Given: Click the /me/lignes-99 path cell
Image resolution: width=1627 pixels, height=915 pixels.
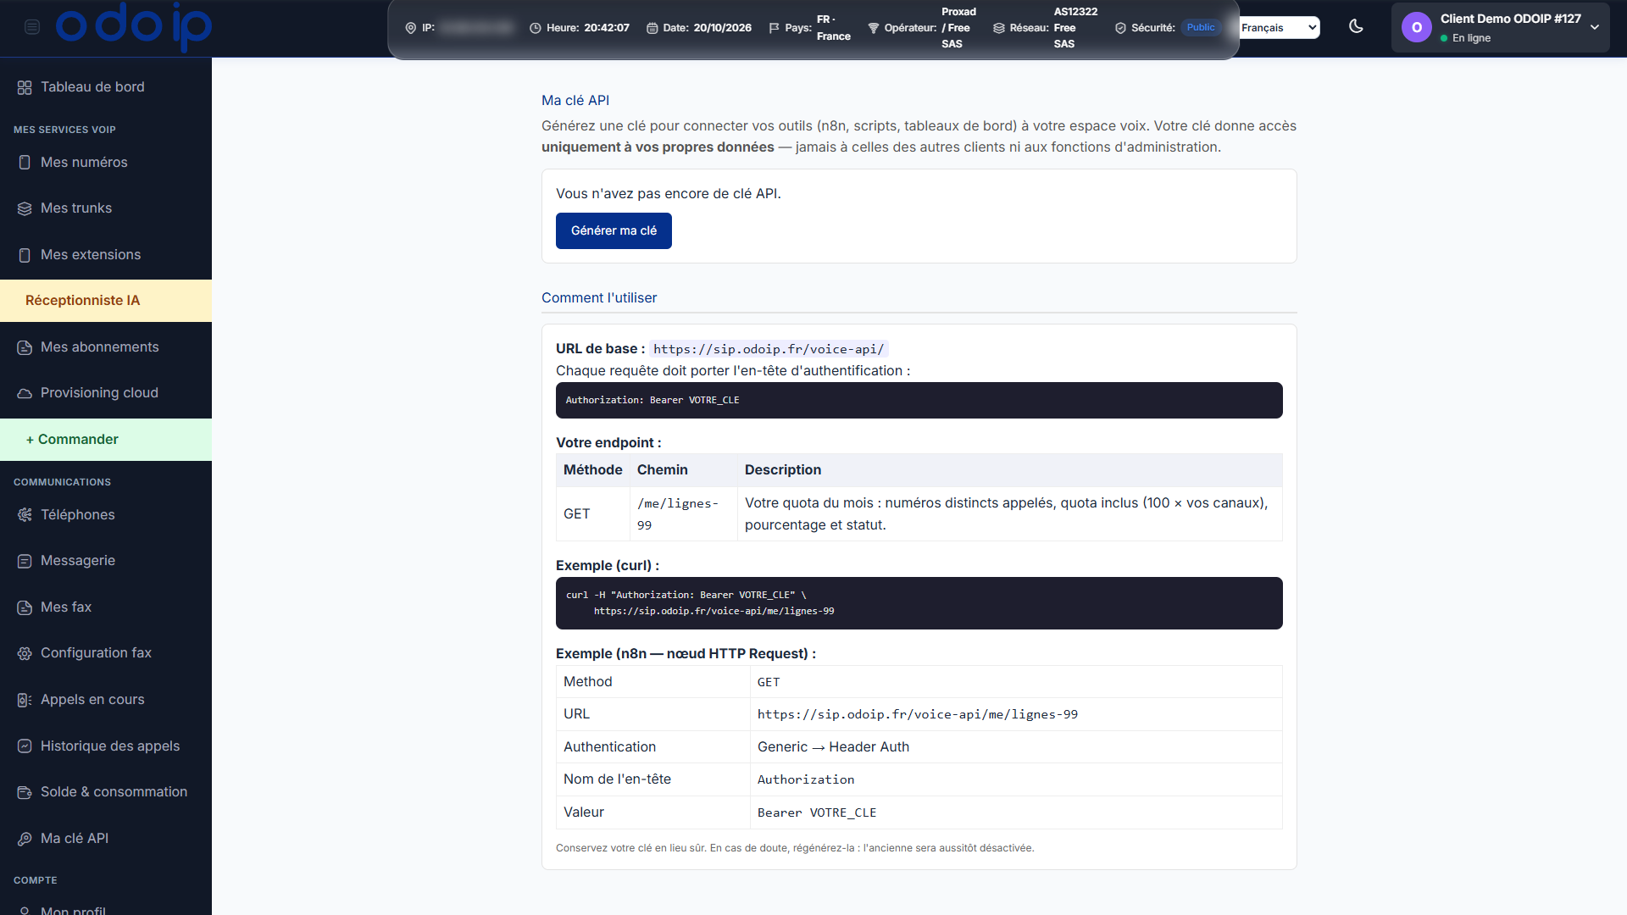Looking at the screenshot, I should click(683, 514).
